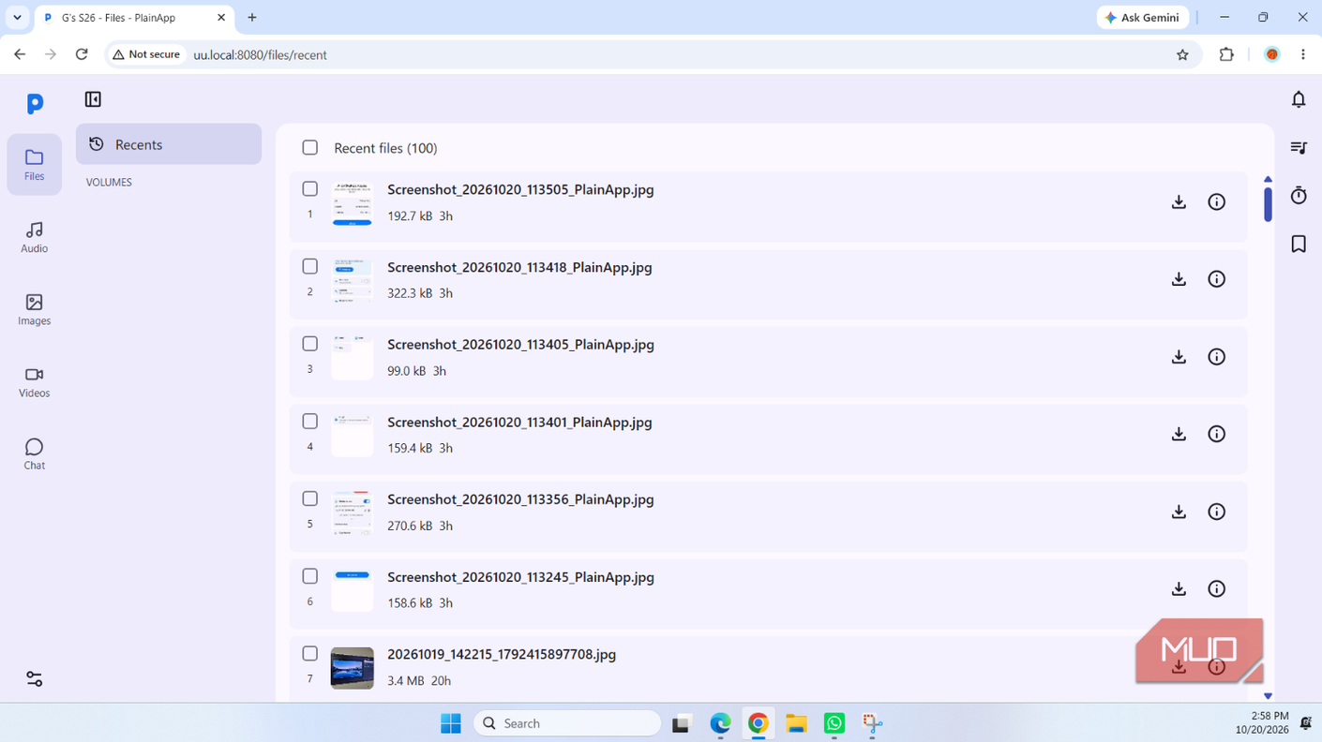The height and width of the screenshot is (742, 1322).
Task: Show info for Screenshot_20261020_113245_PlainApp.jpg
Action: click(1216, 589)
